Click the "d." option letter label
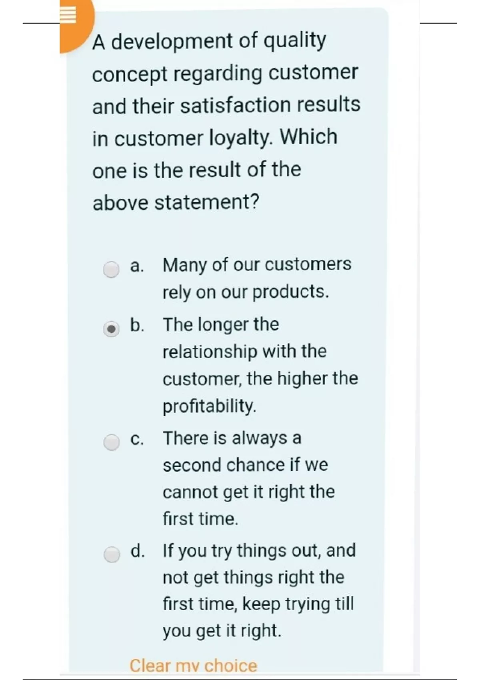The width and height of the screenshot is (480, 680). tap(137, 551)
